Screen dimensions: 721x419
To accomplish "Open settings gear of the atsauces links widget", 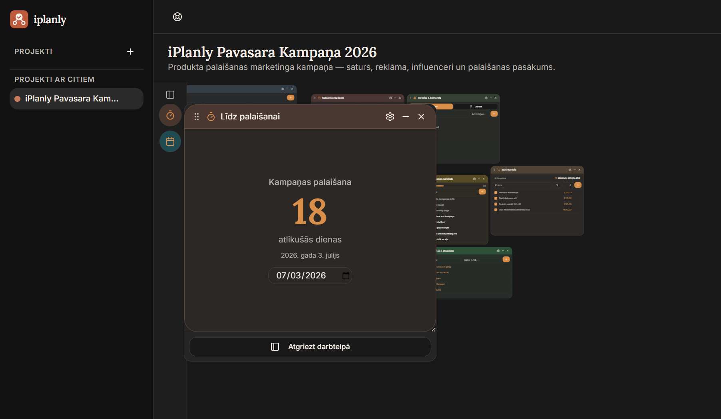I will tap(498, 251).
